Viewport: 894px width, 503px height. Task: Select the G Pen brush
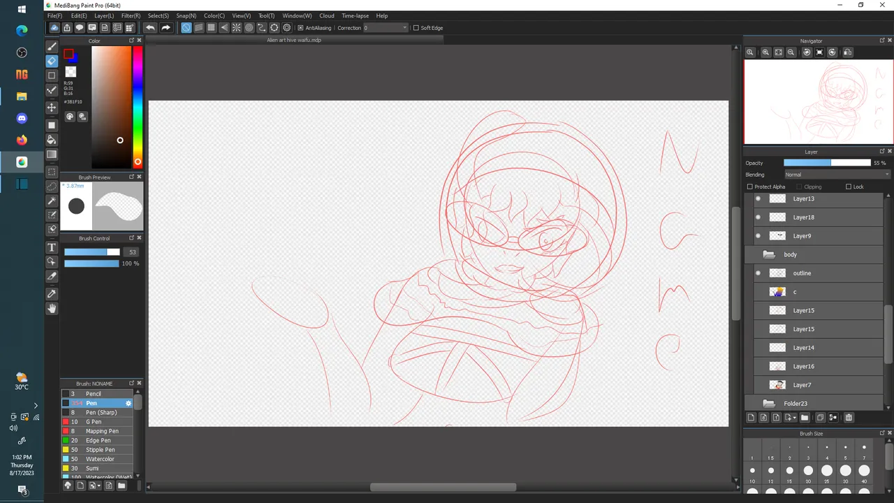coord(94,422)
